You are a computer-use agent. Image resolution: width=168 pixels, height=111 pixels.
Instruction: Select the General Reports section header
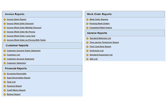click(125, 33)
